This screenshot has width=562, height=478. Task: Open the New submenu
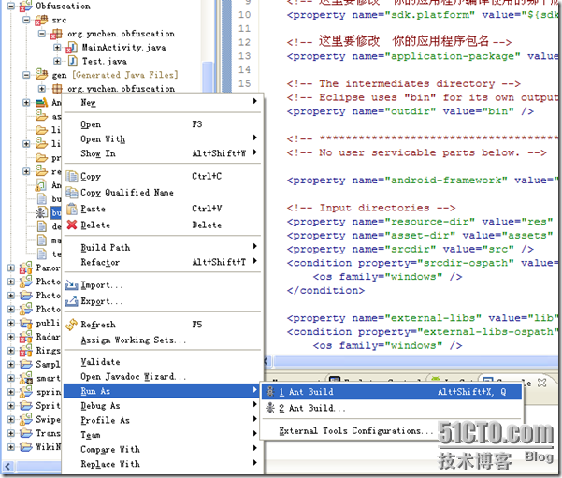coord(163,102)
